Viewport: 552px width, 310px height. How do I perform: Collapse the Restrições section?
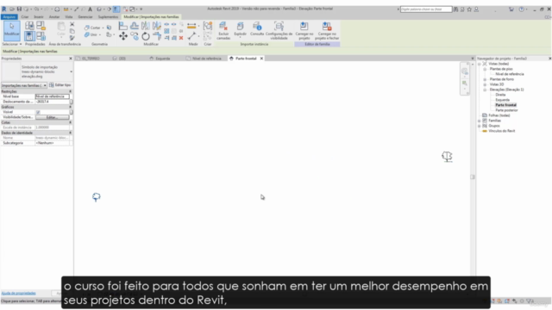click(x=70, y=91)
